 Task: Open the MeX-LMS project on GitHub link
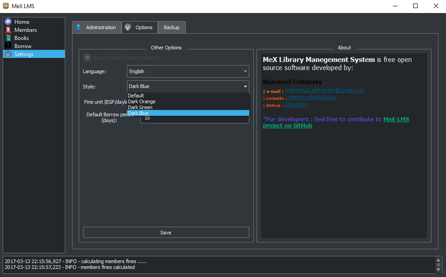pos(336,122)
